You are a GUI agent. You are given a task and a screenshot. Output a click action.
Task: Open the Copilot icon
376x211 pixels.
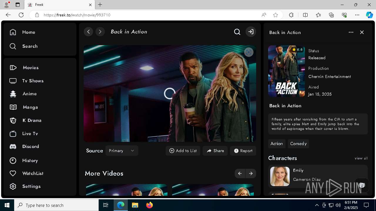pos(370,15)
